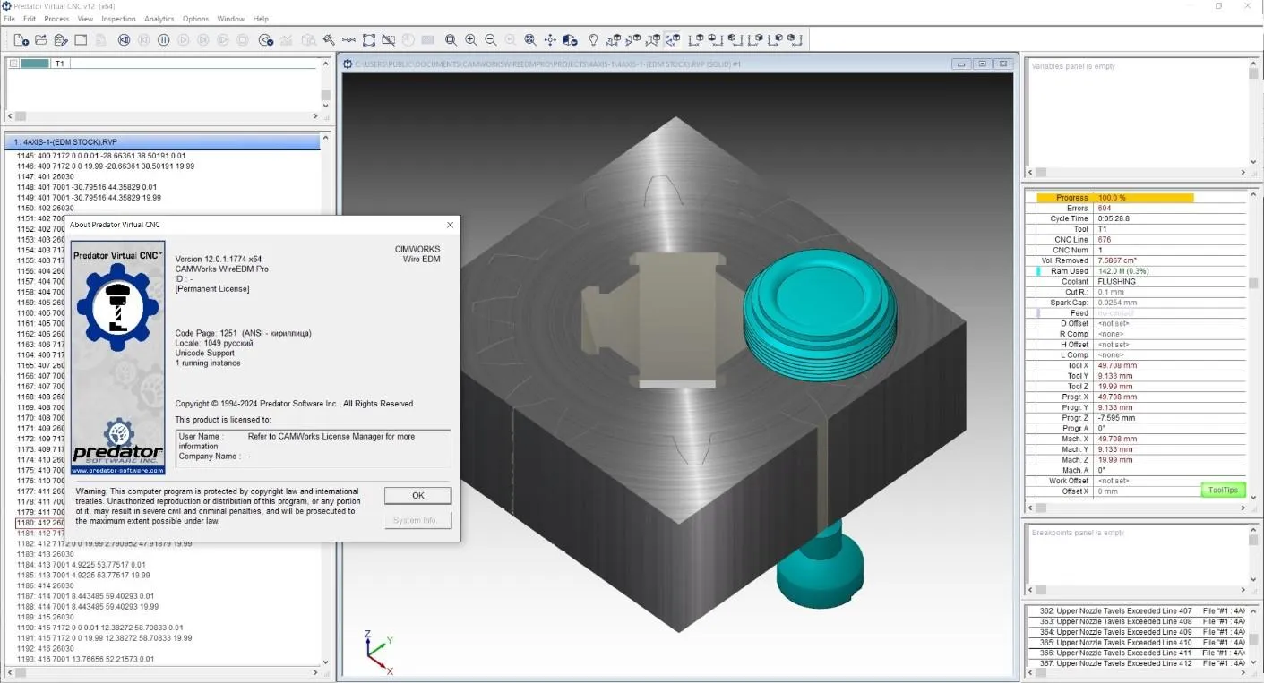Open the View menu
This screenshot has height=683, width=1264.
[x=85, y=19]
